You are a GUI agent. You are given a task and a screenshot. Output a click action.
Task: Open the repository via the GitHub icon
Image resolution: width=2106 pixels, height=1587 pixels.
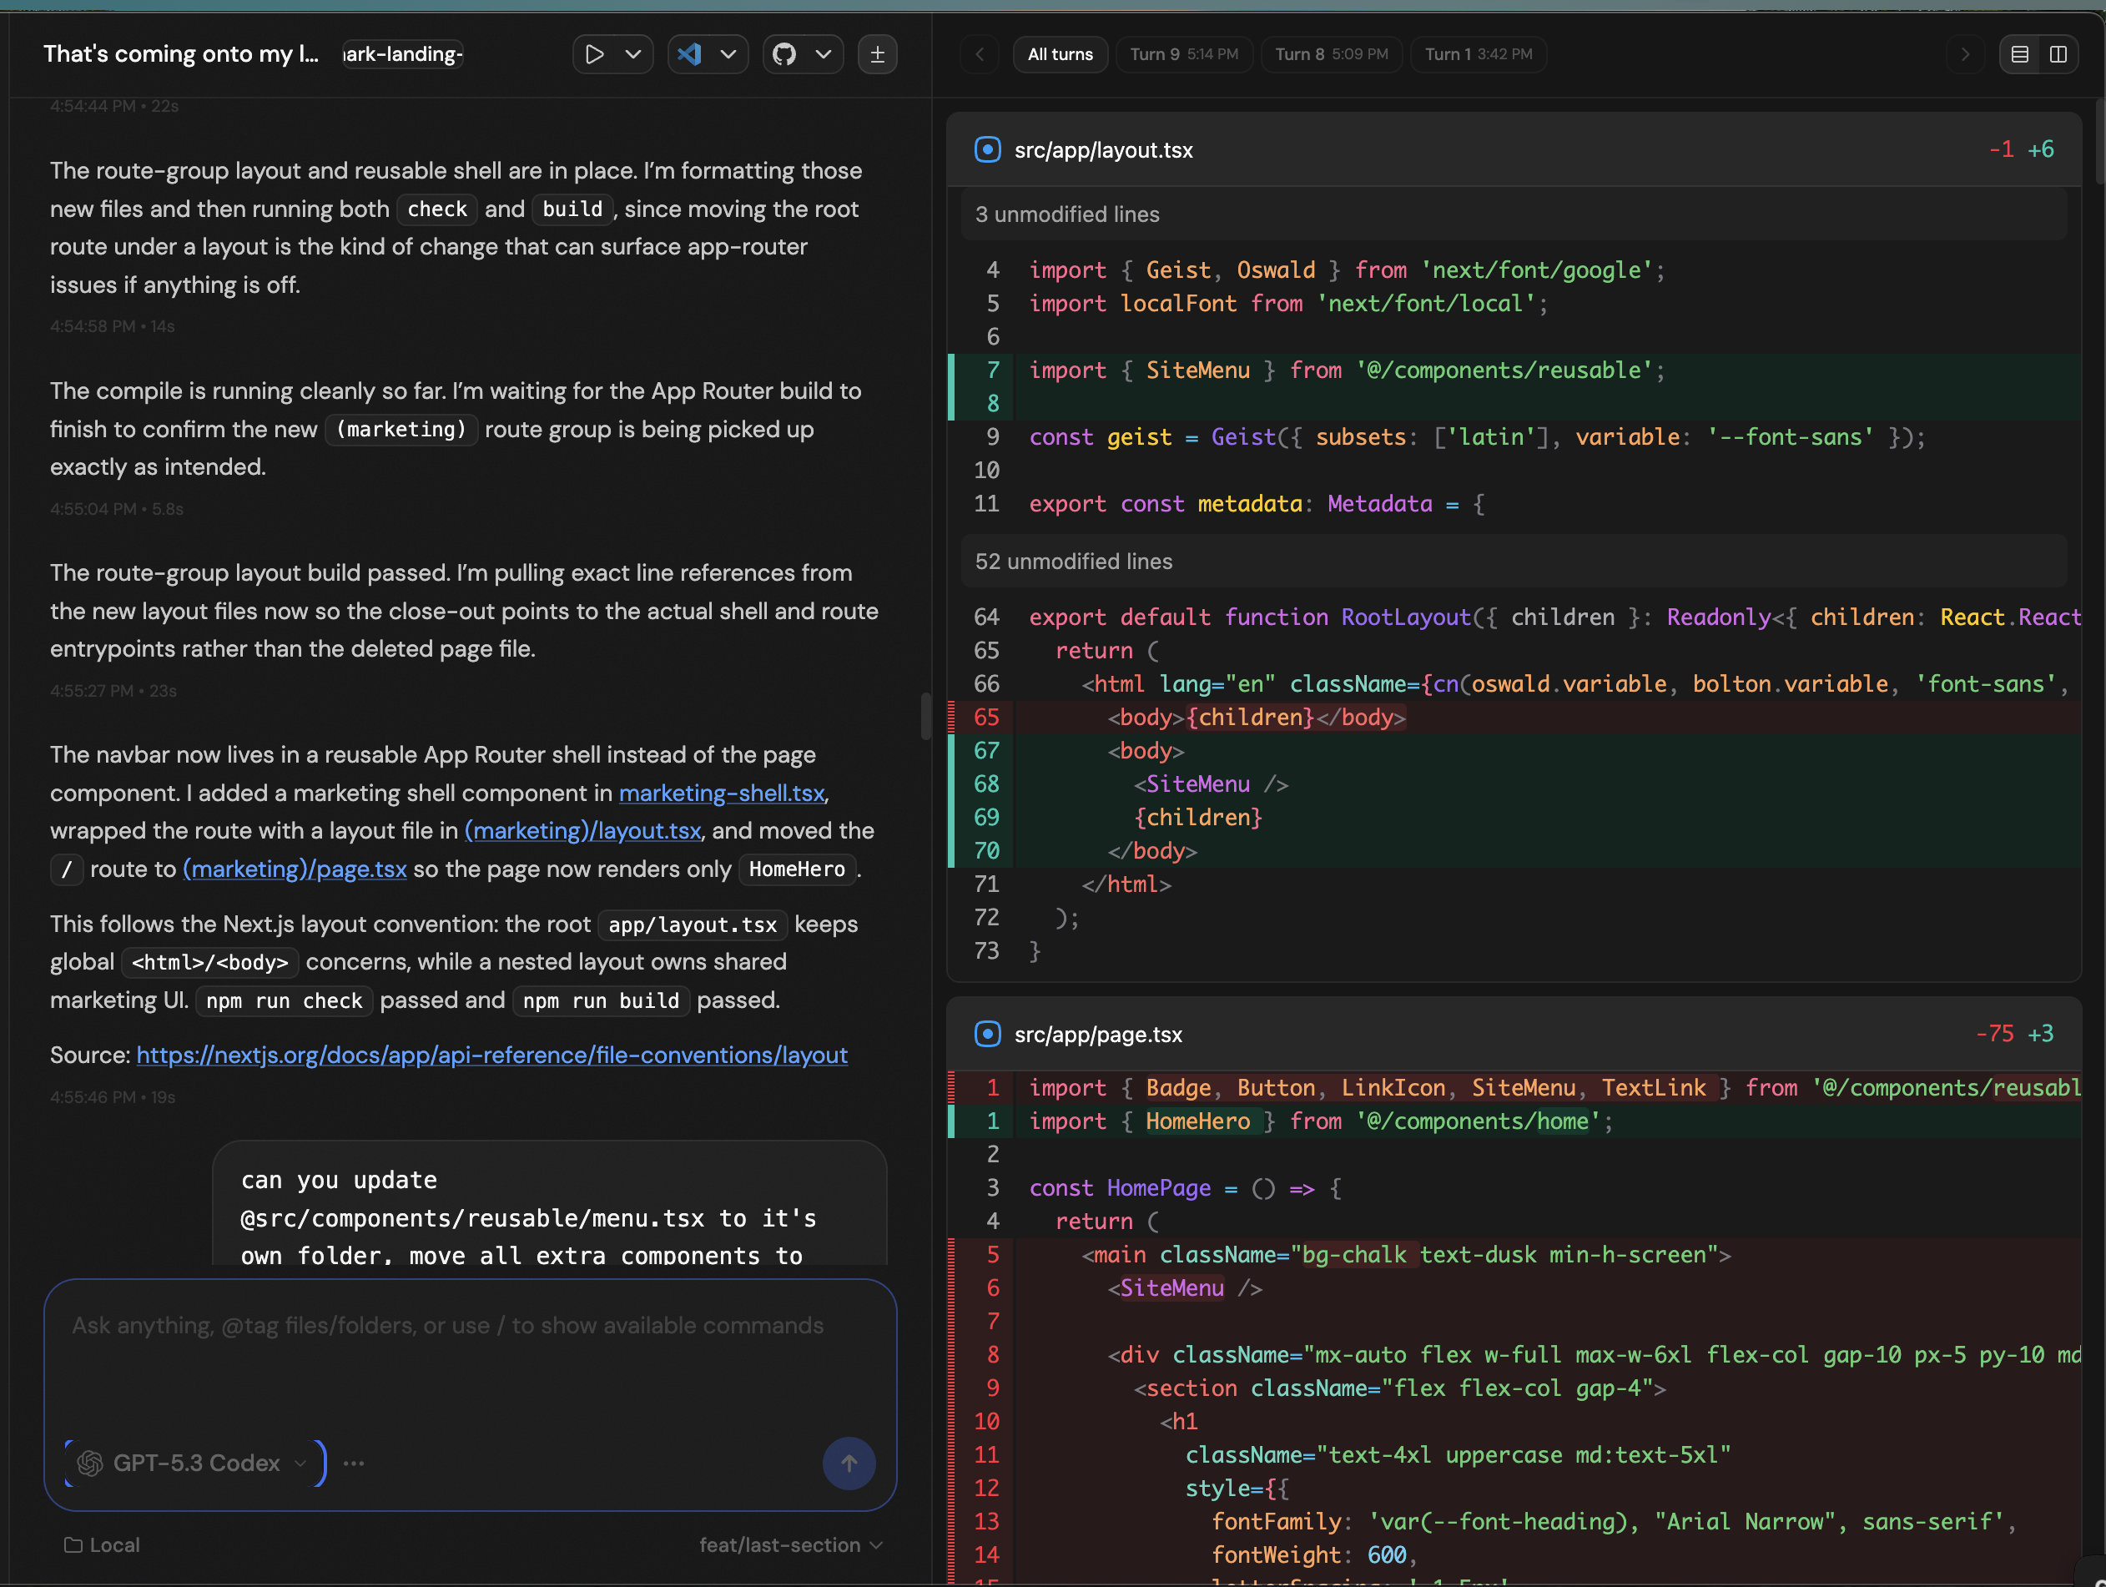click(783, 54)
